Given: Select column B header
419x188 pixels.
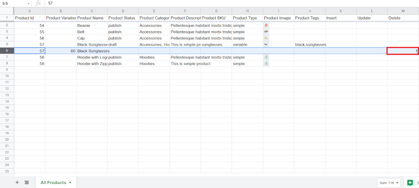Looking at the screenshot, I should point(61,11).
